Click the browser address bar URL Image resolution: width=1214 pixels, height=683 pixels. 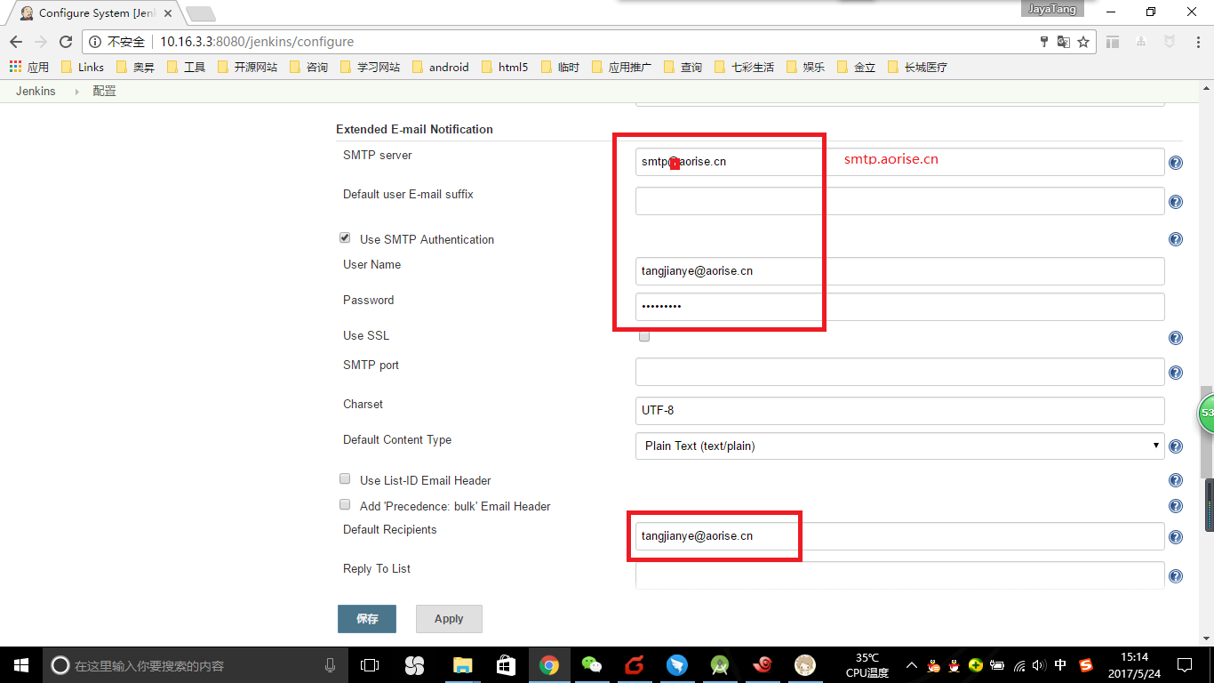pos(257,42)
